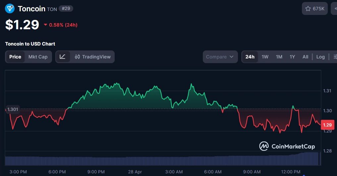Click the red 24h price change indicator

coord(61,25)
